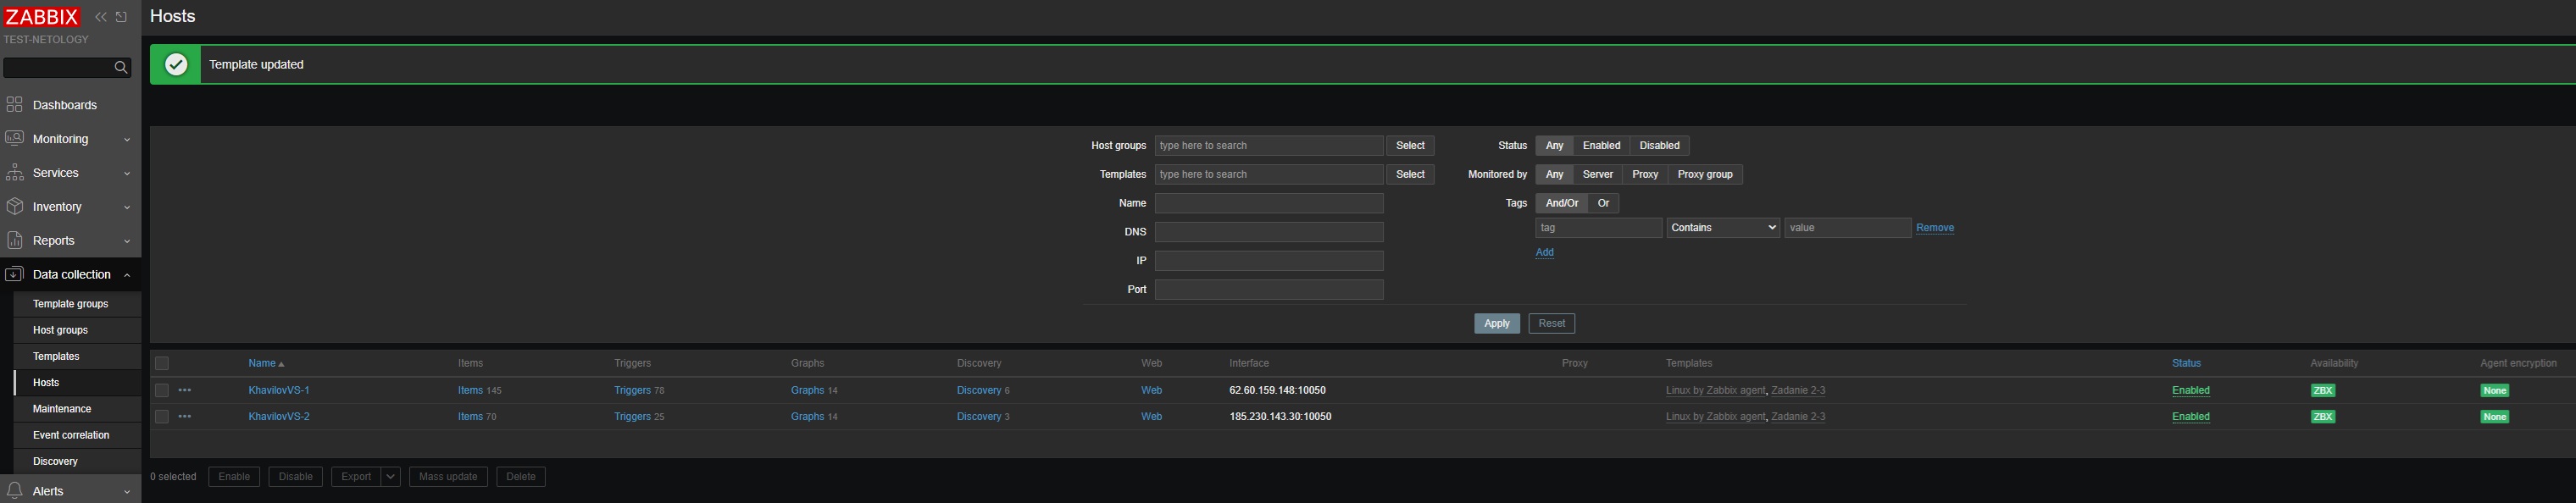Open the three-dots menu for KhavilovVS-1
2576x503 pixels.
(x=185, y=390)
